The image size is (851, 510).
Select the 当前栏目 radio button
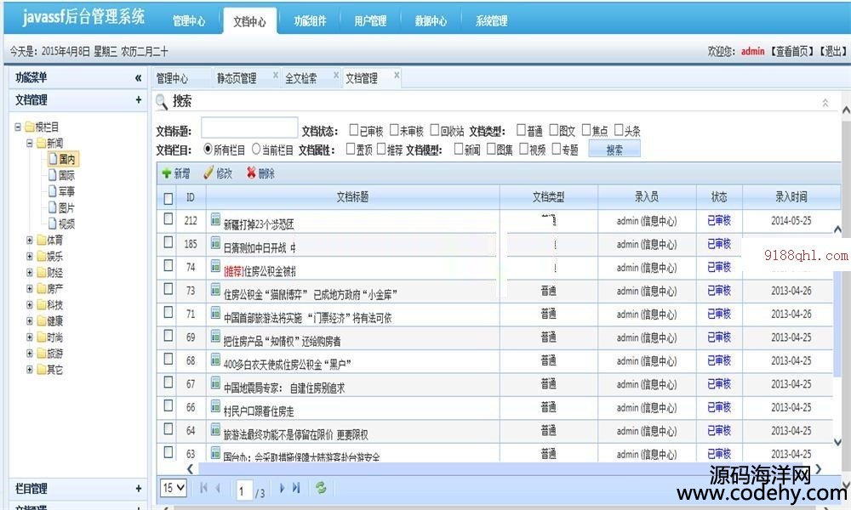pos(256,149)
